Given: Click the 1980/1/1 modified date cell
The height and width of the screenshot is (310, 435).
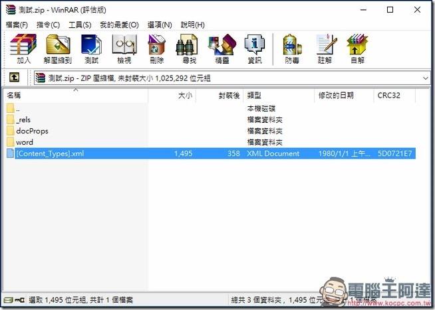Looking at the screenshot, I should (x=344, y=153).
